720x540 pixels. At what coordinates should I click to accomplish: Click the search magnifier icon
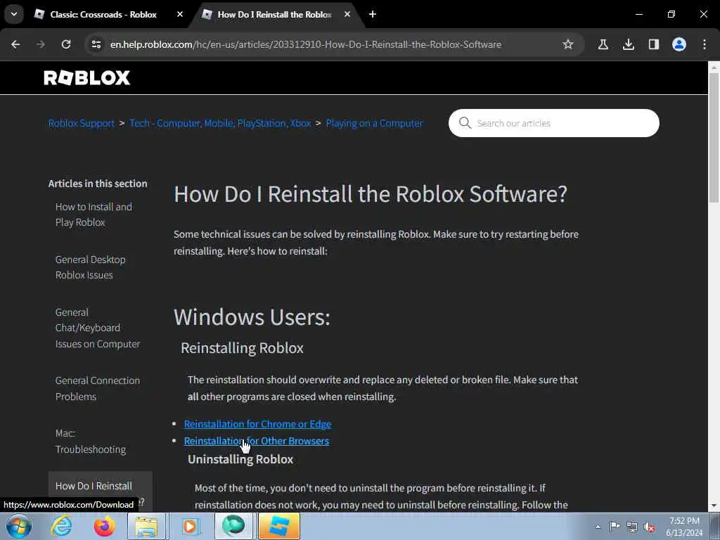click(465, 123)
